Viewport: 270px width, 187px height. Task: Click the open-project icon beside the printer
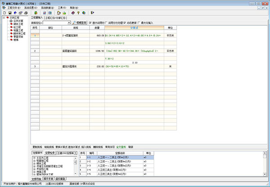tap(21, 13)
